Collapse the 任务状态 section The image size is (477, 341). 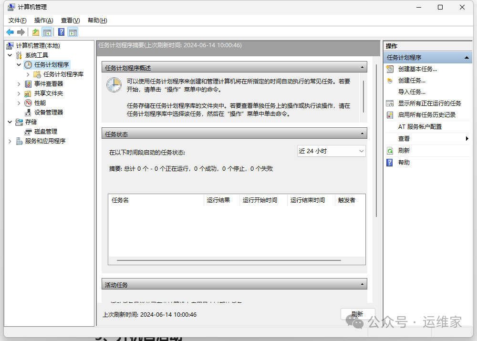click(x=362, y=134)
